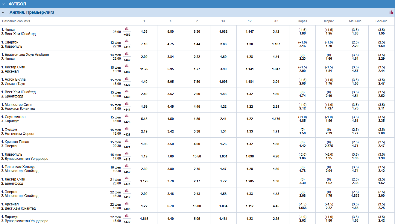Open statistics icon for Лестер Сити vs Арсенал
Viewport: 395px width, 224px height.
[127, 66]
